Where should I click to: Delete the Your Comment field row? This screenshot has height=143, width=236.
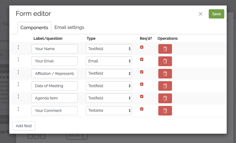[165, 111]
